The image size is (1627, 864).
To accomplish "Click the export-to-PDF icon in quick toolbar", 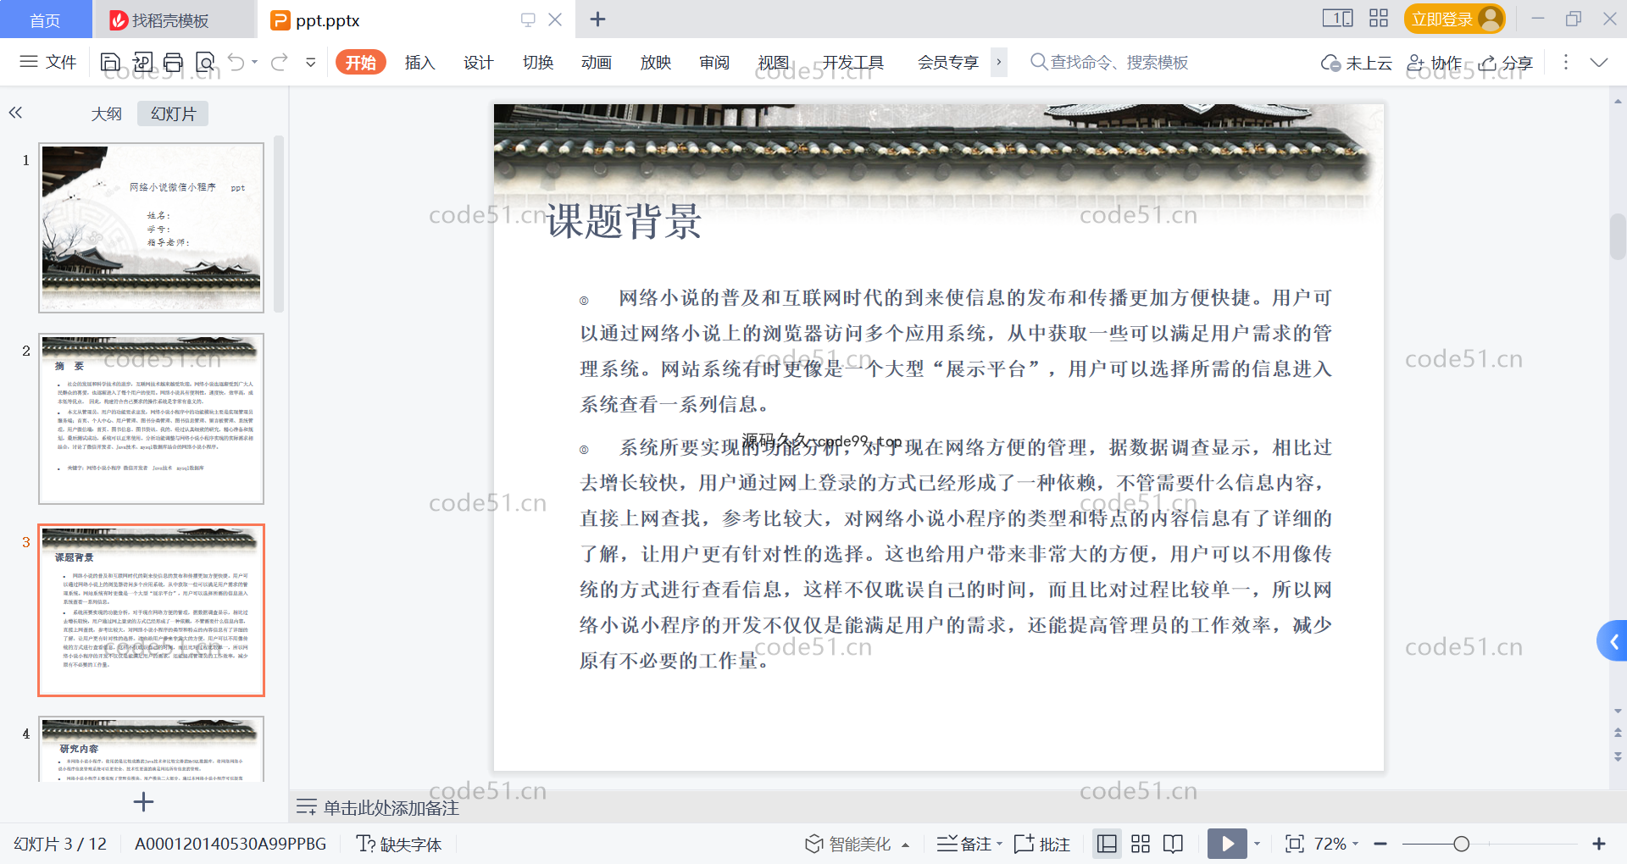I will point(142,62).
